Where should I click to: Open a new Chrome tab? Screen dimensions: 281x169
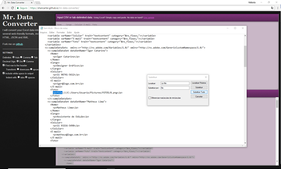[x=38, y=3]
